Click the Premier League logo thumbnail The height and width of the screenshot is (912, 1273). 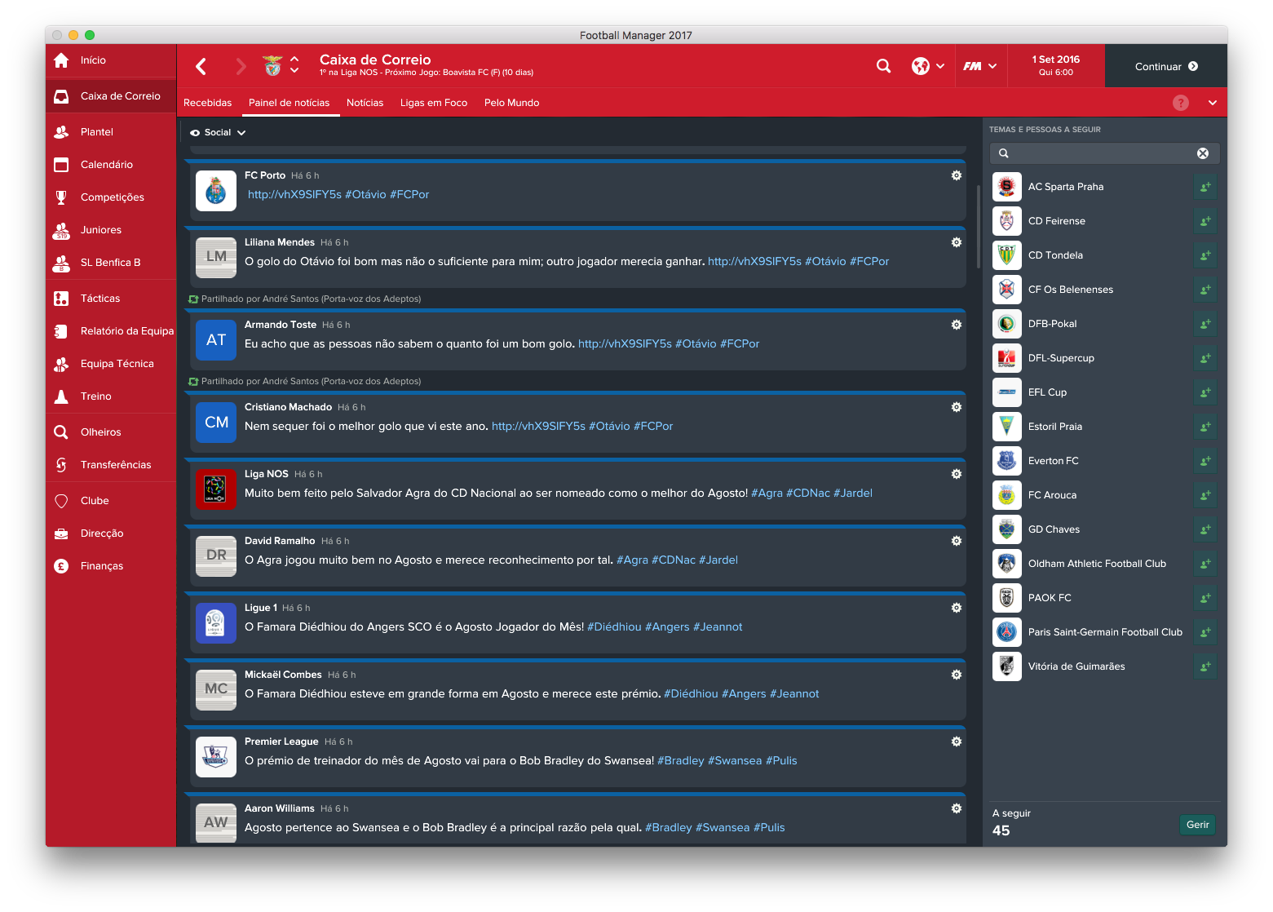(x=216, y=755)
